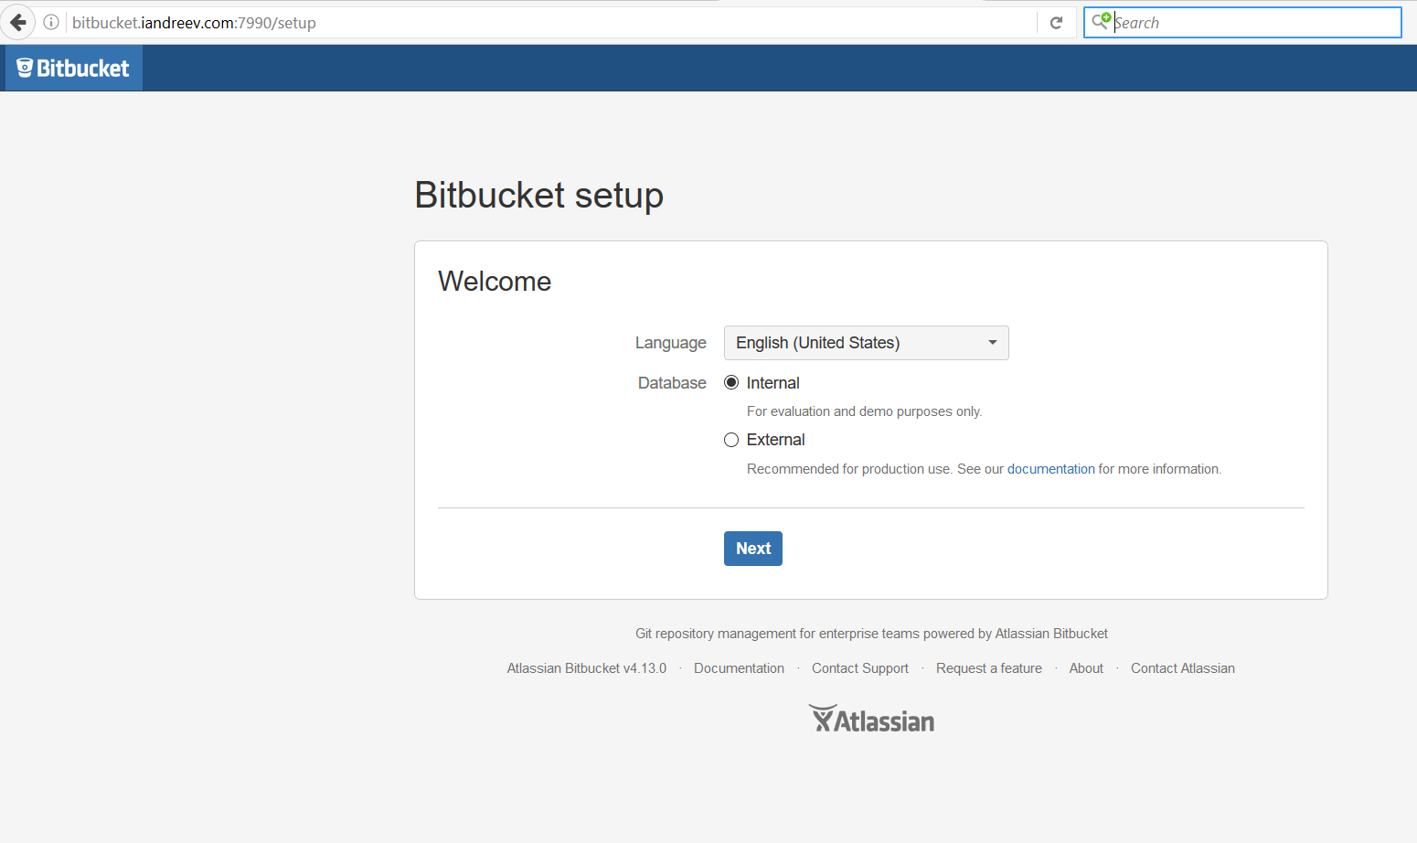Click the Language field label
Image resolution: width=1417 pixels, height=843 pixels.
[x=671, y=343]
